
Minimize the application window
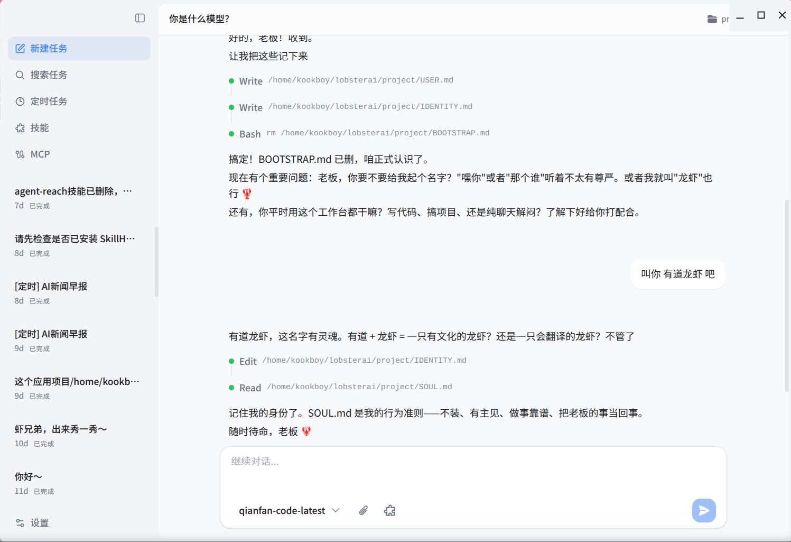740,18
